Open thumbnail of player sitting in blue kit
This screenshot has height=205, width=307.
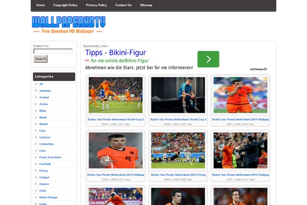coord(178,95)
